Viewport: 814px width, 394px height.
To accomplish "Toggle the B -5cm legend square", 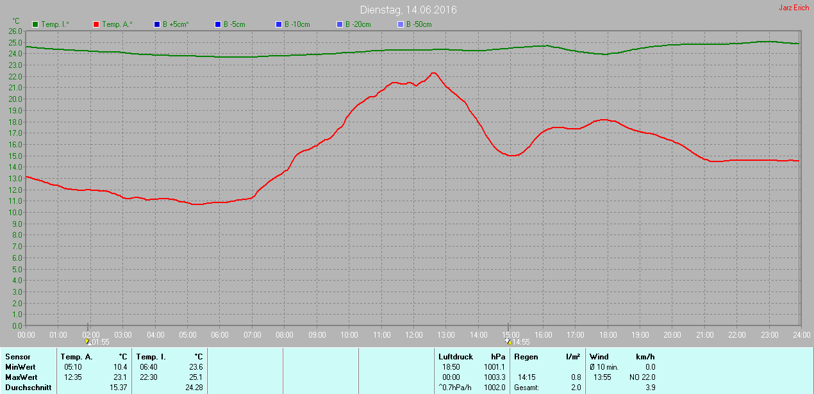I will tap(218, 24).
